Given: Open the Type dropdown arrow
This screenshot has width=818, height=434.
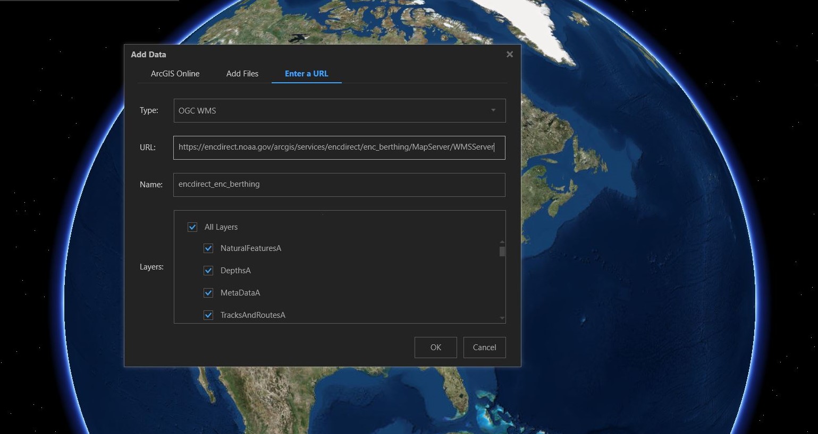Looking at the screenshot, I should 493,110.
